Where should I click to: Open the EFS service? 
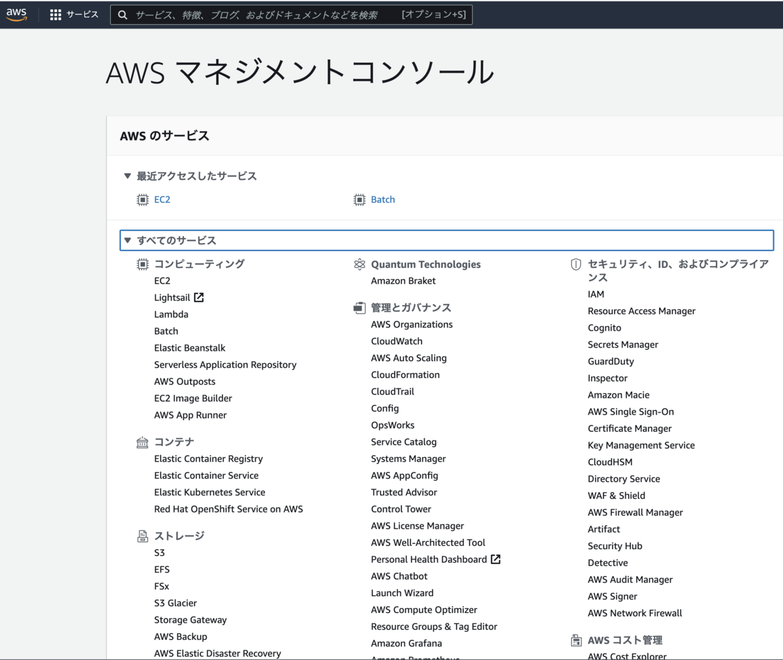[162, 570]
